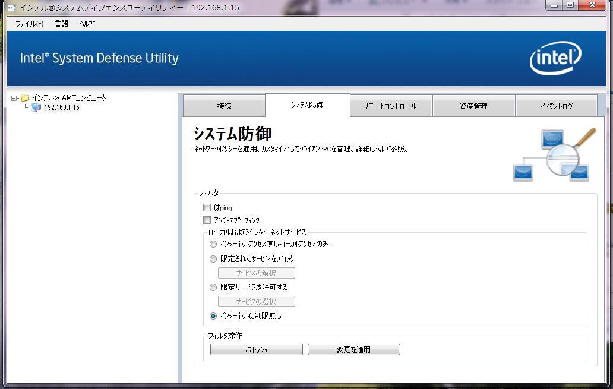Image resolution: width=613 pixels, height=389 pixels.
Task: Click the 変更を適用 button
Action: click(x=354, y=350)
